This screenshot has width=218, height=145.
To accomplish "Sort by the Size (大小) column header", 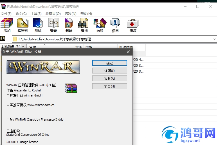I will point(72,47).
